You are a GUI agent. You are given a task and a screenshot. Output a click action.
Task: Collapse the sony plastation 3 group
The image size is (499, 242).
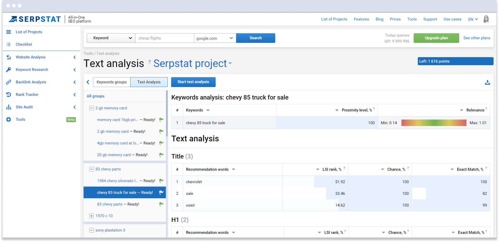tap(91, 230)
